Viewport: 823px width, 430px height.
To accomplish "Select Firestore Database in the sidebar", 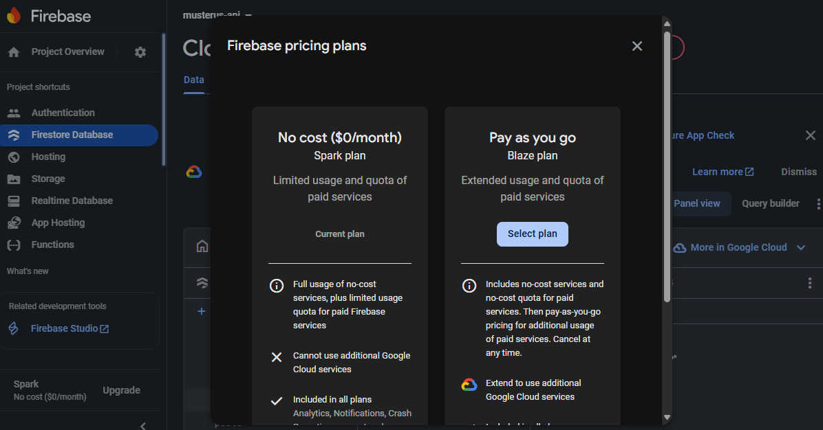I will tap(71, 135).
